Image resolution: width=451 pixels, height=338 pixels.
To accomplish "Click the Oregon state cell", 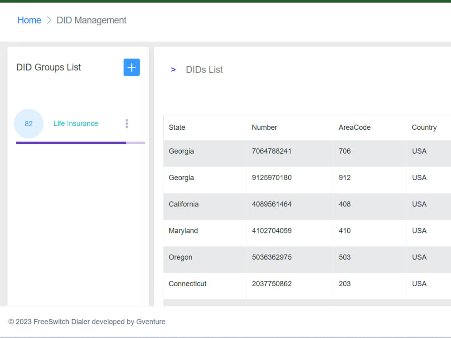I will click(180, 257).
